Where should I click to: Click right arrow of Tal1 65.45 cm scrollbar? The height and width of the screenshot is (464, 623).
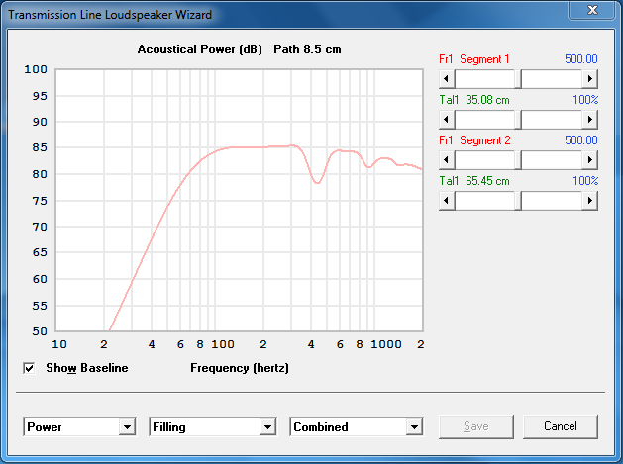(590, 201)
